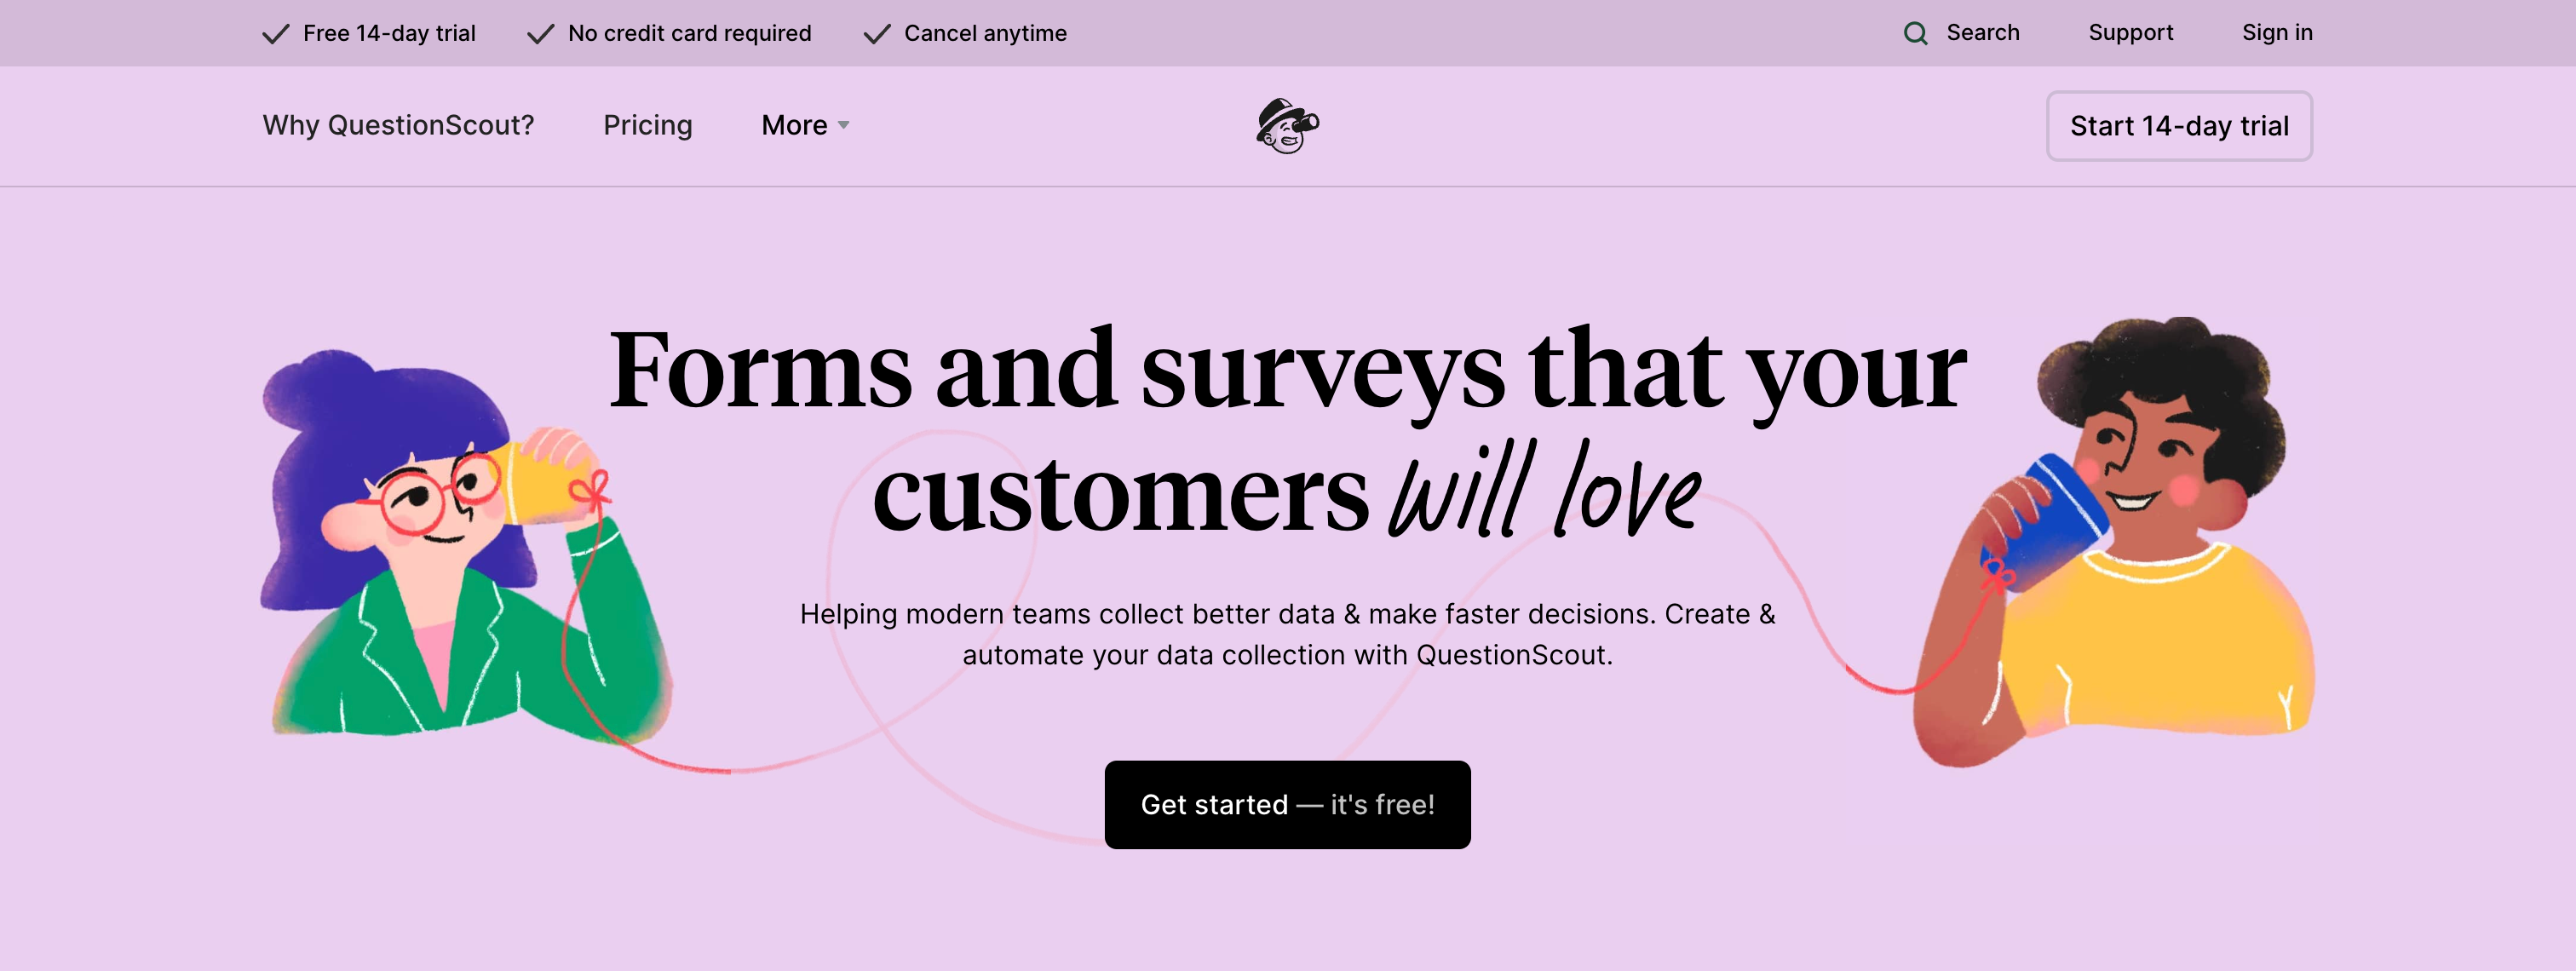The image size is (2576, 971).
Task: Open the Why QuestionScout? page
Action: point(397,125)
